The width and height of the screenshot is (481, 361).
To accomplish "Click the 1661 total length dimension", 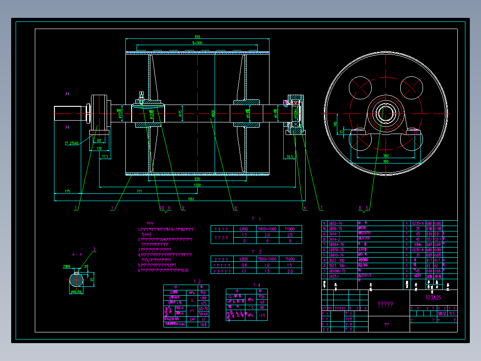I will [191, 199].
